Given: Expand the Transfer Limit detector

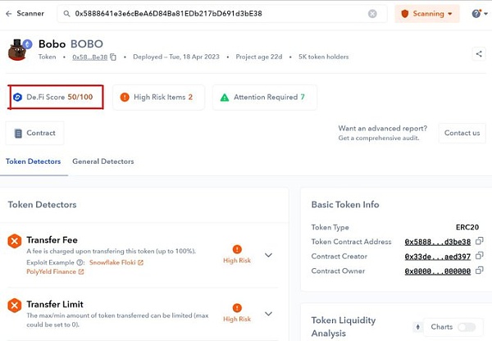Looking at the screenshot, I should point(268,313).
